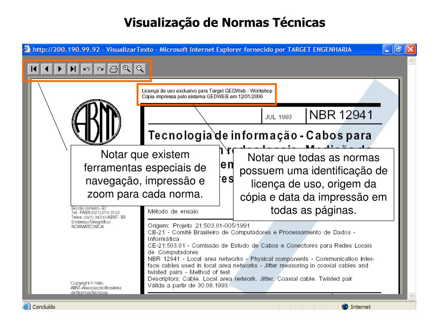Viewport: 439px width, 329px height.
Task: Close the VisualizarTexto window
Action: (x=410, y=50)
